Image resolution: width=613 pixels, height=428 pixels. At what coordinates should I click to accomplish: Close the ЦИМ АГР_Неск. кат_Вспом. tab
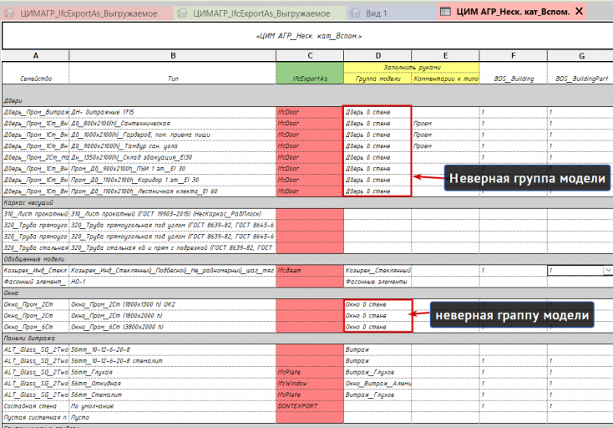pyautogui.click(x=580, y=12)
